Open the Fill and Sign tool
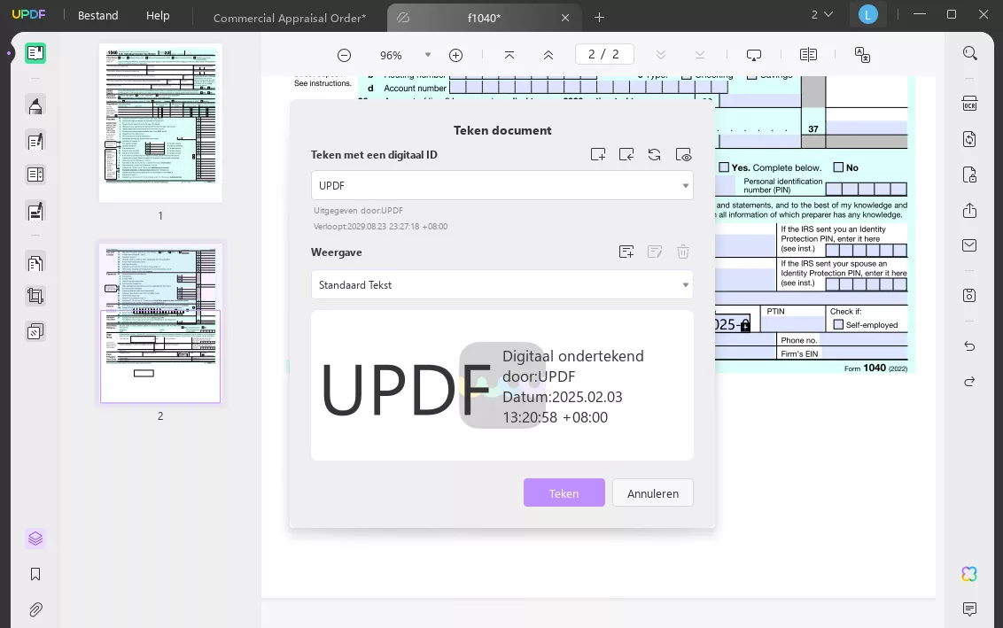This screenshot has width=1003, height=628. click(x=35, y=211)
